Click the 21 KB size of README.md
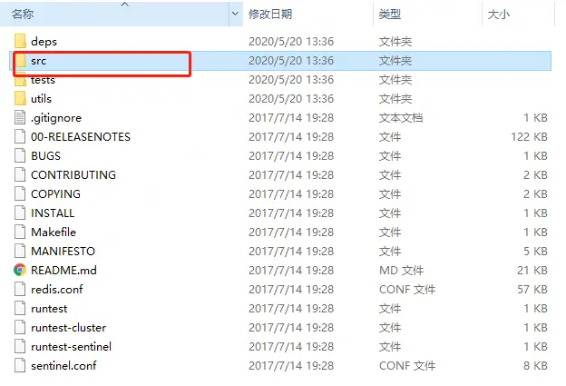This screenshot has width=566, height=386. (x=532, y=271)
